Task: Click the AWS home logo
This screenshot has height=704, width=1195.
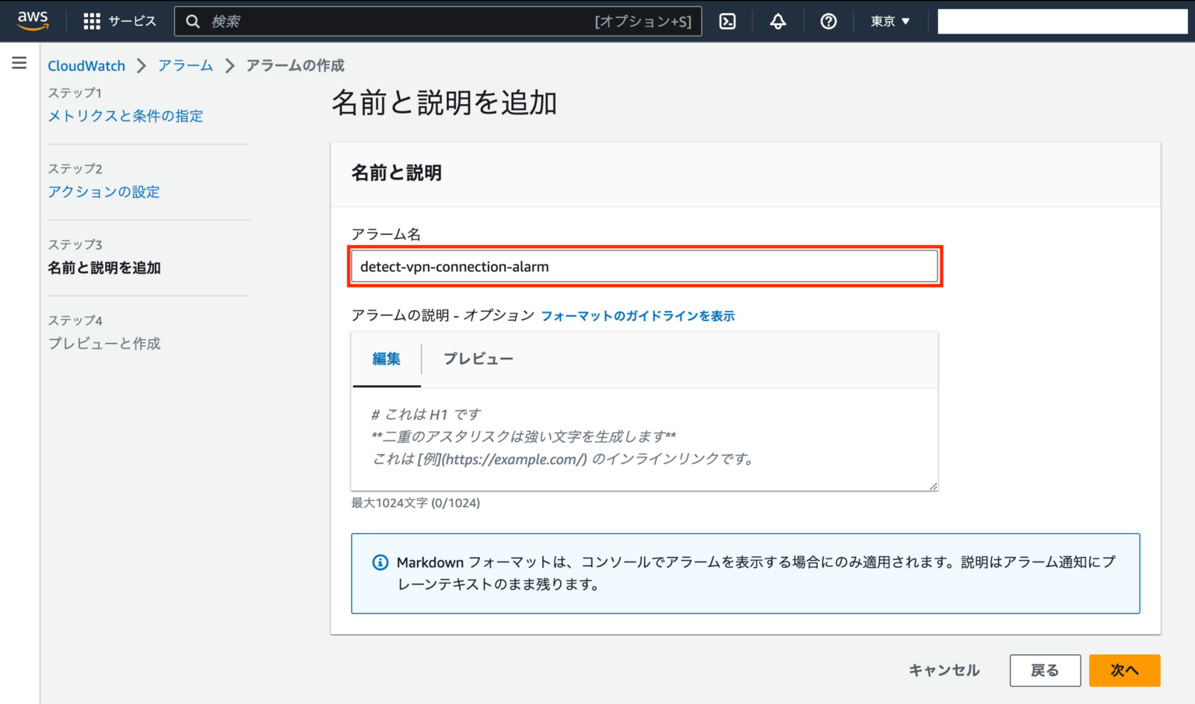Action: (33, 21)
